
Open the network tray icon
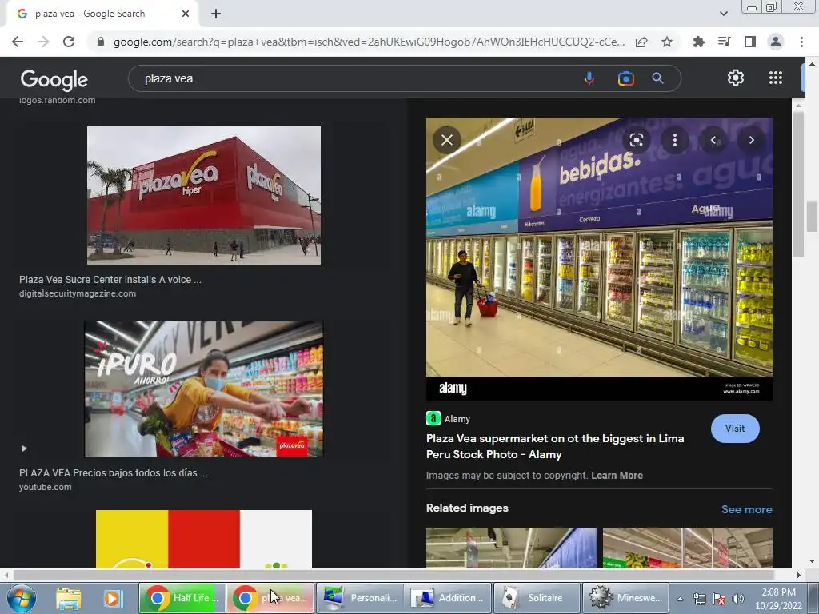coord(699,599)
